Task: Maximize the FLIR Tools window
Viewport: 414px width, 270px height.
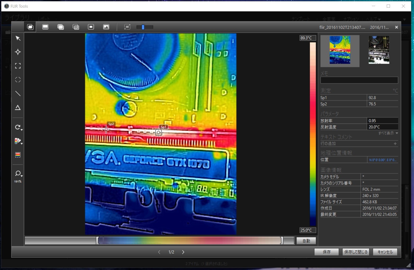Action: (388, 6)
